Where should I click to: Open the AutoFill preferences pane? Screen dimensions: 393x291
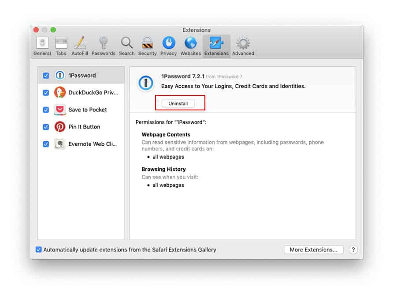tap(80, 46)
